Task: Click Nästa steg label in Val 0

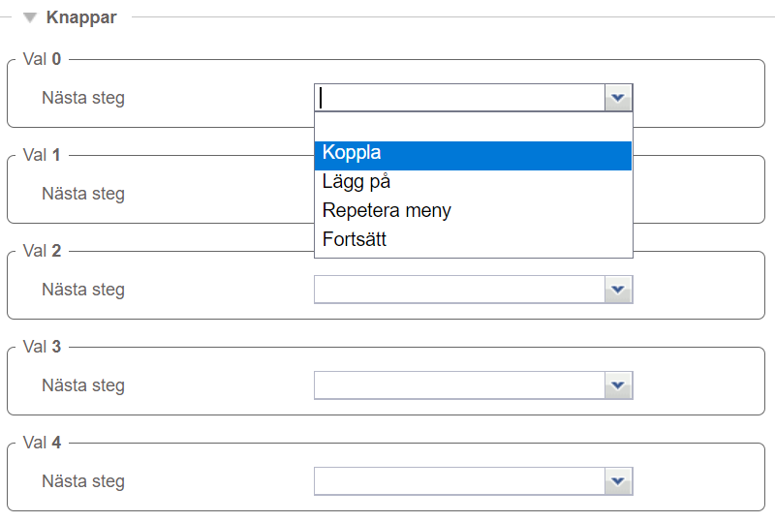Action: click(83, 98)
